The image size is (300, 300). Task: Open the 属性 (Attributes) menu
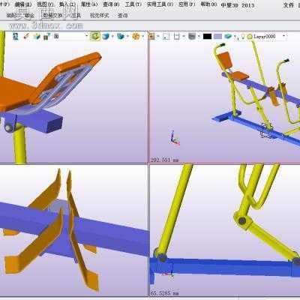point(89,4)
